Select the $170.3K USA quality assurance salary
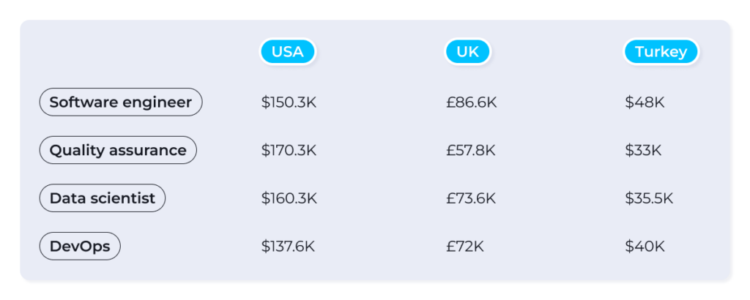 (289, 151)
